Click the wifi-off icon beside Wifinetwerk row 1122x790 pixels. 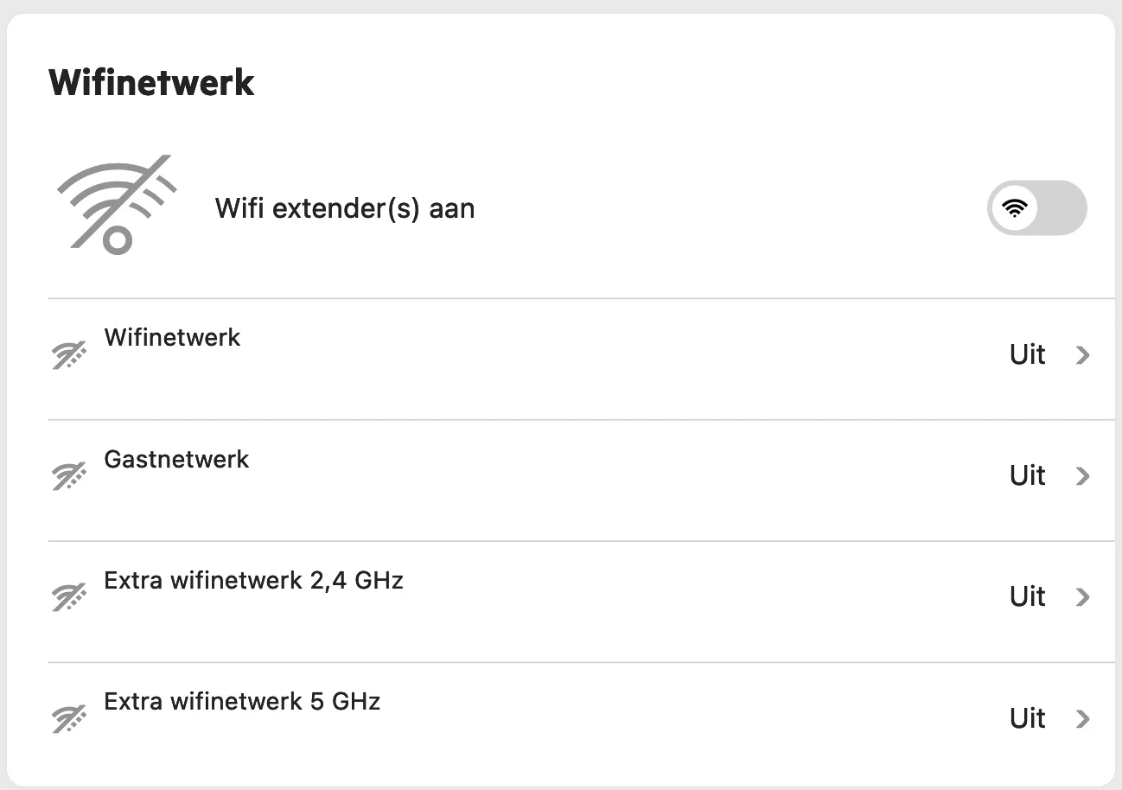pos(69,355)
